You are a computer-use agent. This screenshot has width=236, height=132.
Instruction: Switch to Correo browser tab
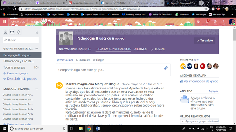pyautogui.click(x=116, y=3)
